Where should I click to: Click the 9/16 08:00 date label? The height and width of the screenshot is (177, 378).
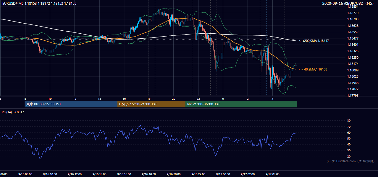[25, 174]
